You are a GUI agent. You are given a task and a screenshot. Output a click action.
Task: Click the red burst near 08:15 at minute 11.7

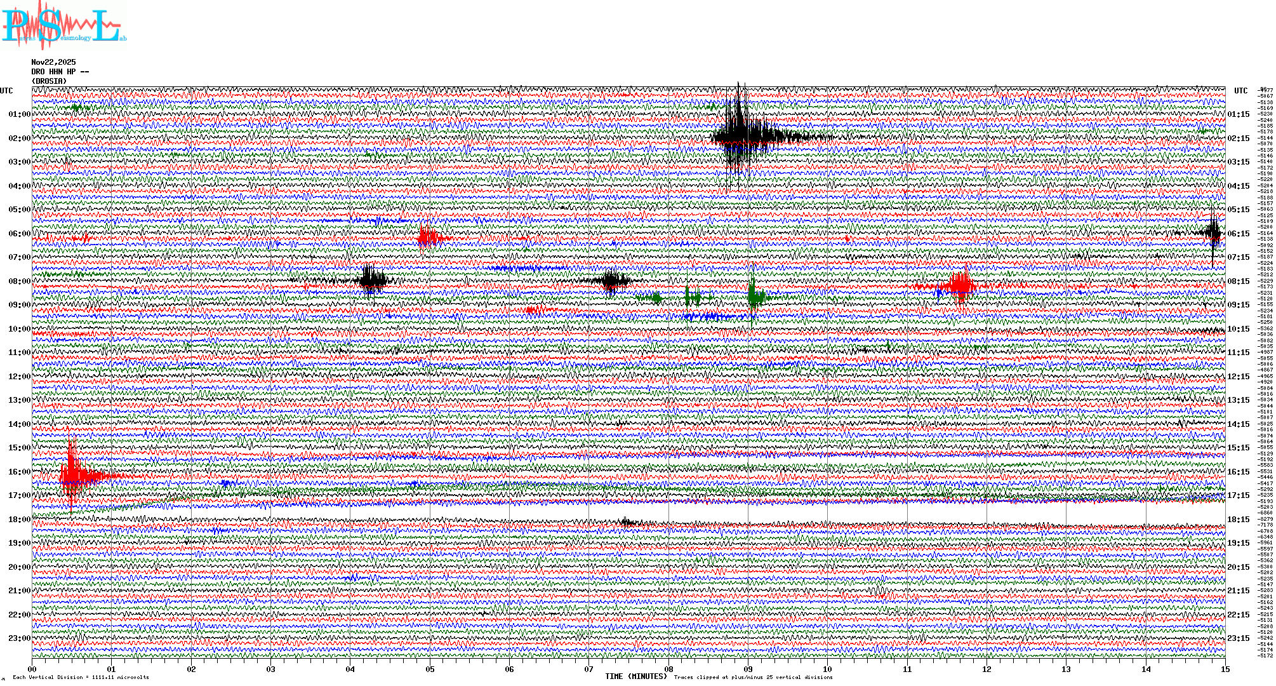[x=962, y=286]
